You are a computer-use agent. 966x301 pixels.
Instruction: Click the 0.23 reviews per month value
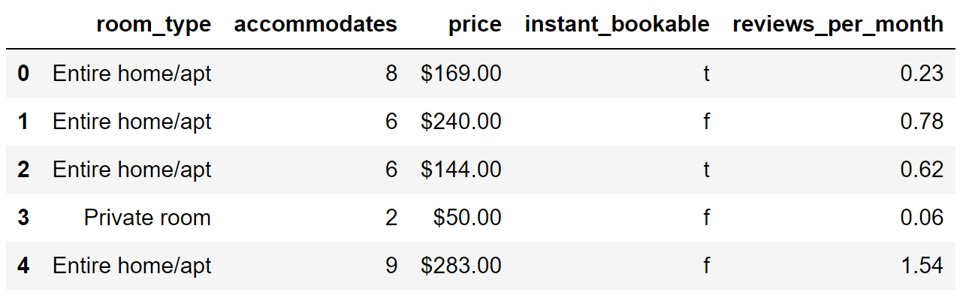click(x=921, y=74)
